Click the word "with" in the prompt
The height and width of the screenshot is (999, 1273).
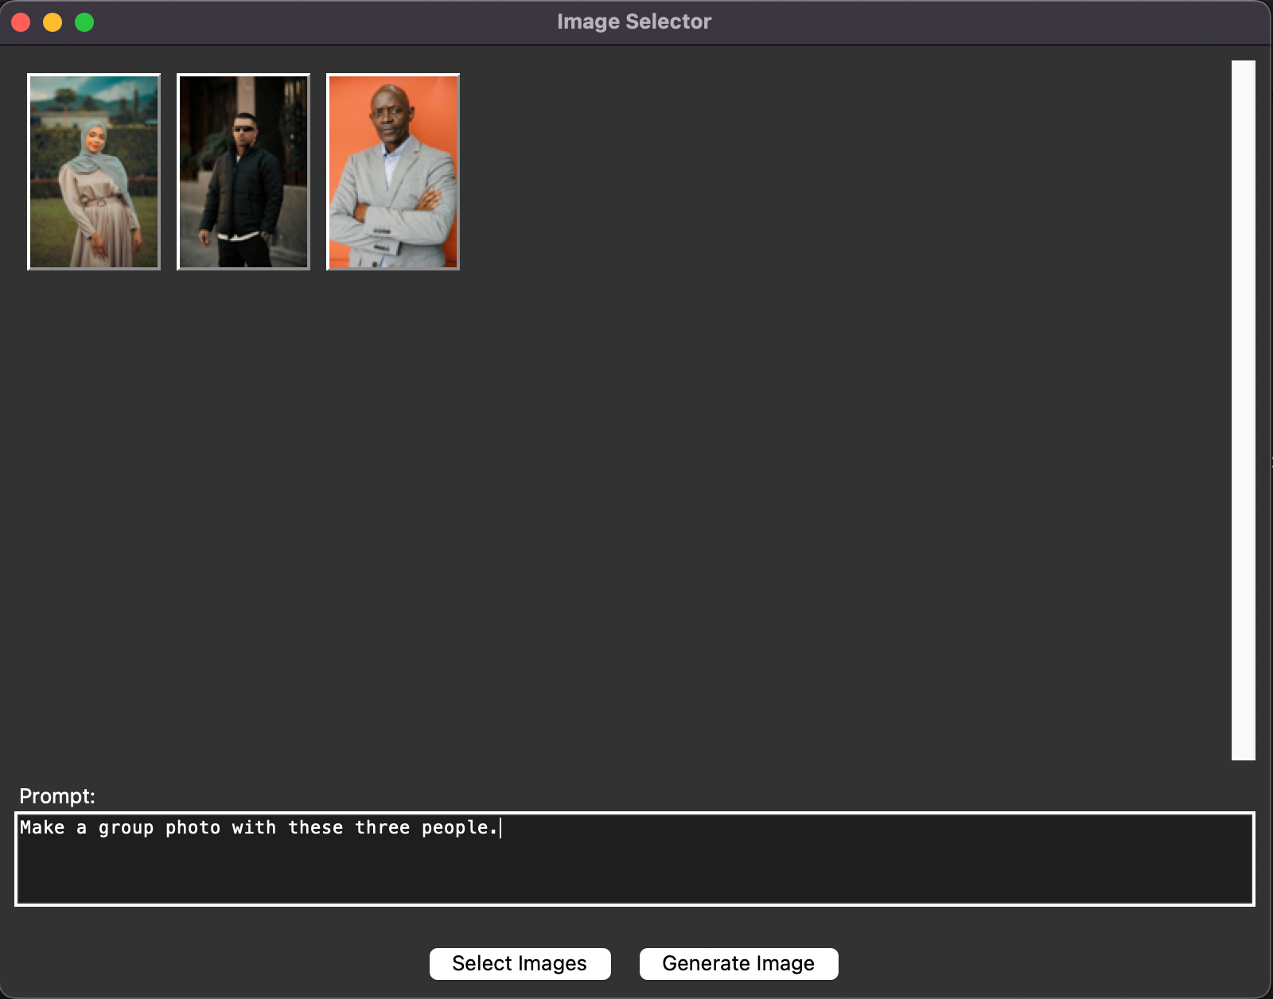coord(254,828)
